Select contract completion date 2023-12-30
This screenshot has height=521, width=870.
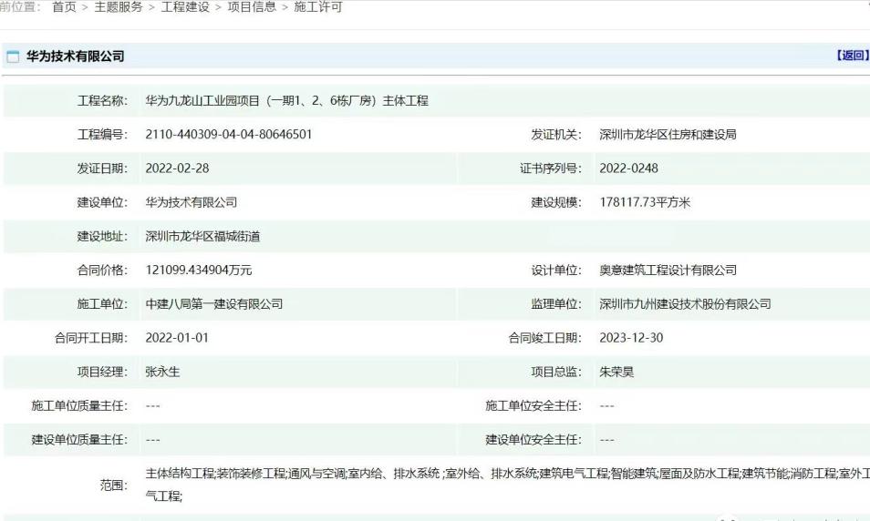coord(631,338)
